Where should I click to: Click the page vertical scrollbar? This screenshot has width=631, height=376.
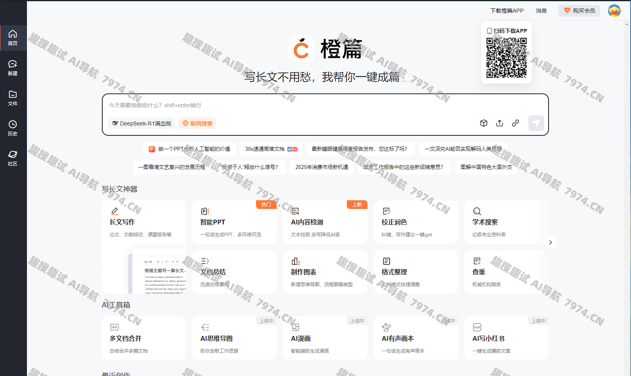[627, 198]
